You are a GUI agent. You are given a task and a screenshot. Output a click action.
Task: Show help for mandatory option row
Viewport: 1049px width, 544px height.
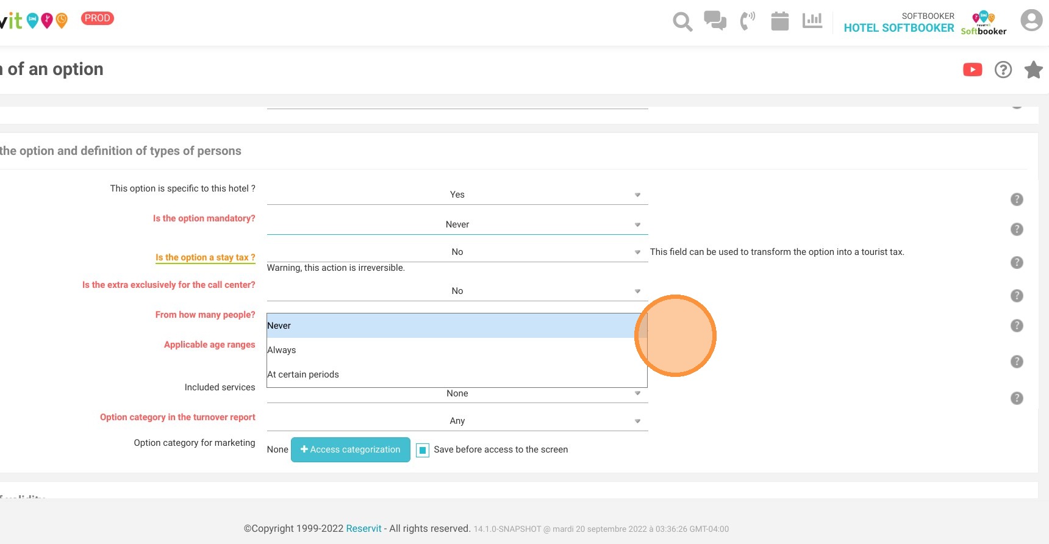point(1017,229)
